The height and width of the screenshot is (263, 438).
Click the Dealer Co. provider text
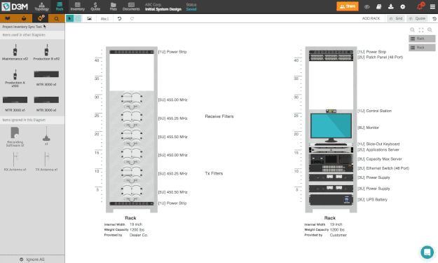(139, 235)
